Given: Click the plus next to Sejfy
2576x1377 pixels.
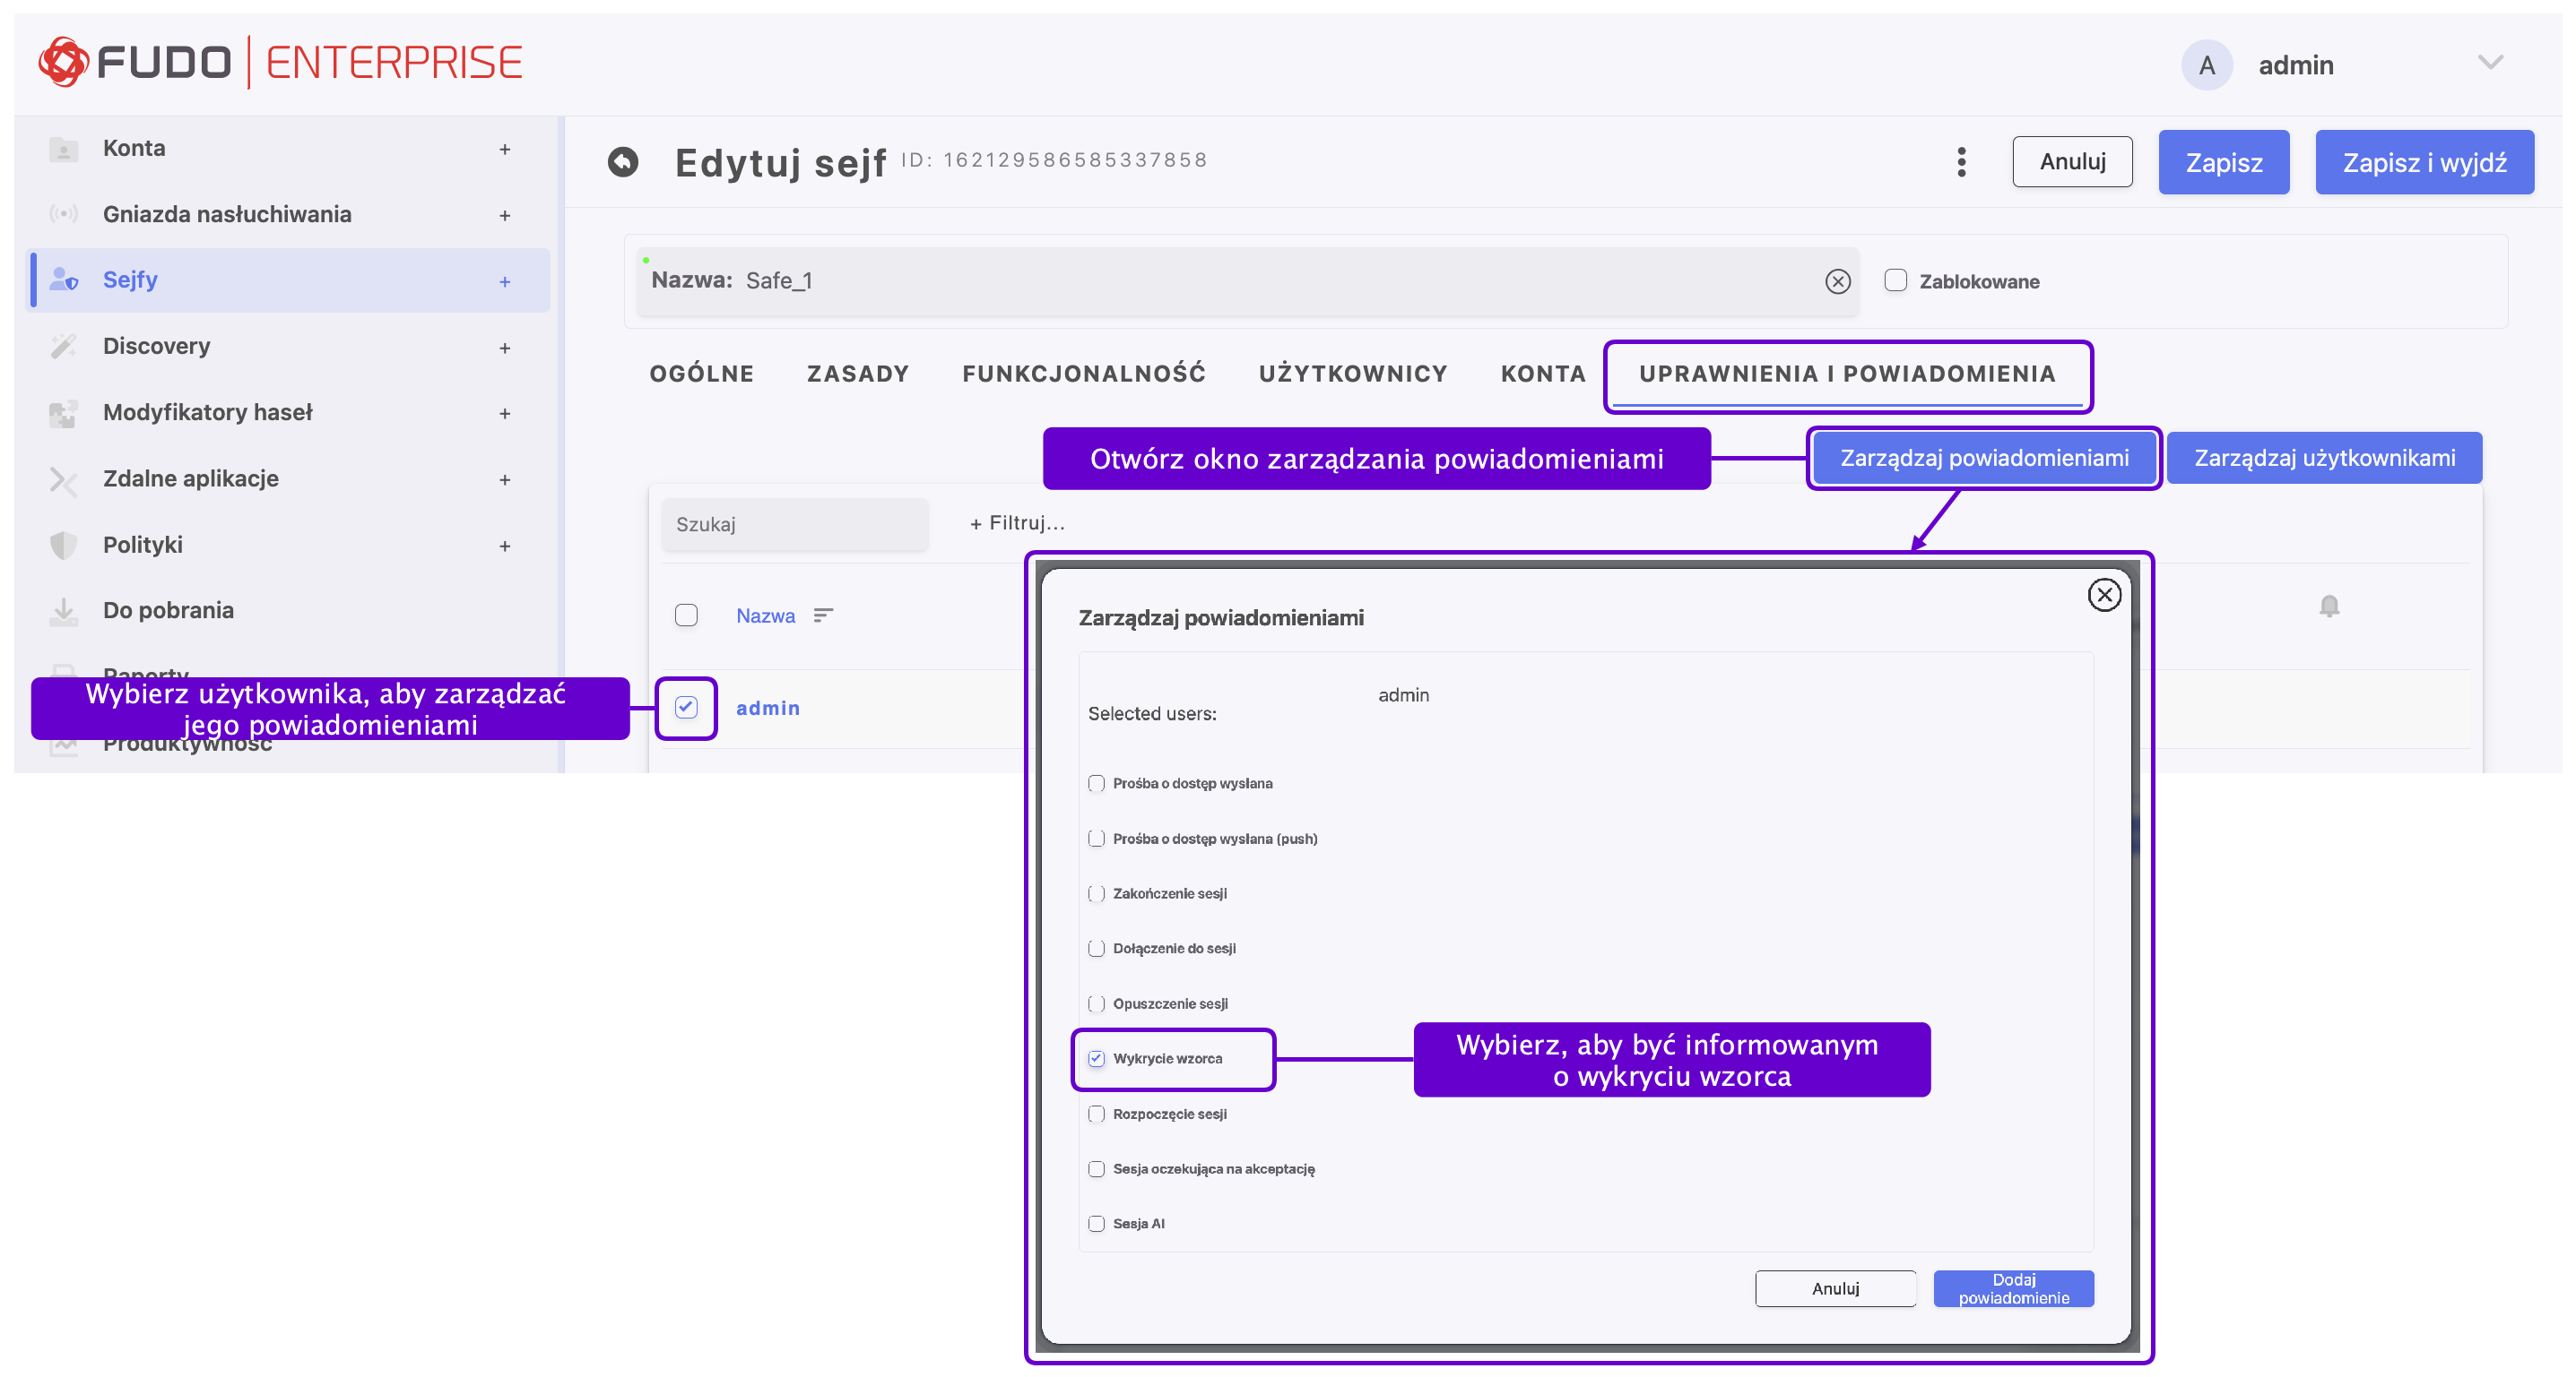Looking at the screenshot, I should pos(505,282).
